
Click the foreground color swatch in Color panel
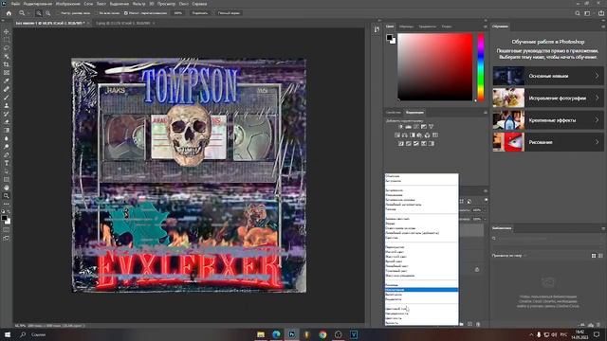coord(389,38)
